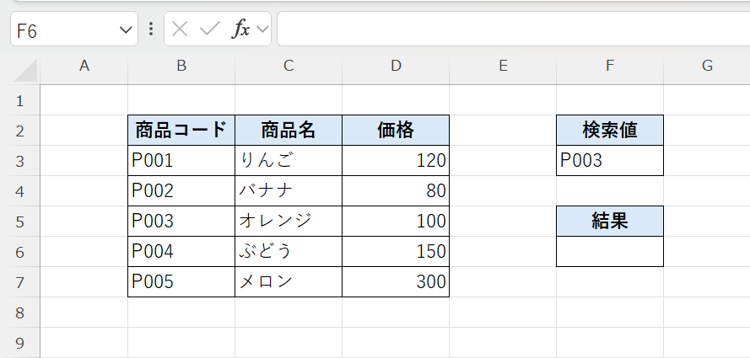Select column B header
Screen dimensions: 750x358
coord(181,66)
